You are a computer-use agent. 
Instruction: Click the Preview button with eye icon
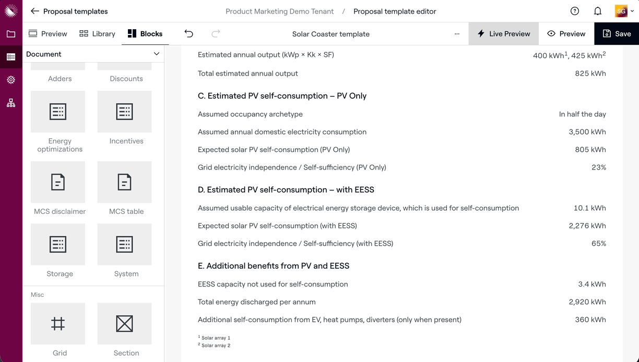[x=566, y=34]
